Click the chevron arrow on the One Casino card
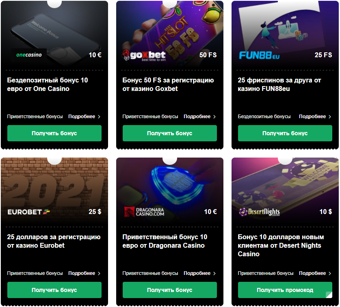The image size is (340, 307). click(99, 117)
